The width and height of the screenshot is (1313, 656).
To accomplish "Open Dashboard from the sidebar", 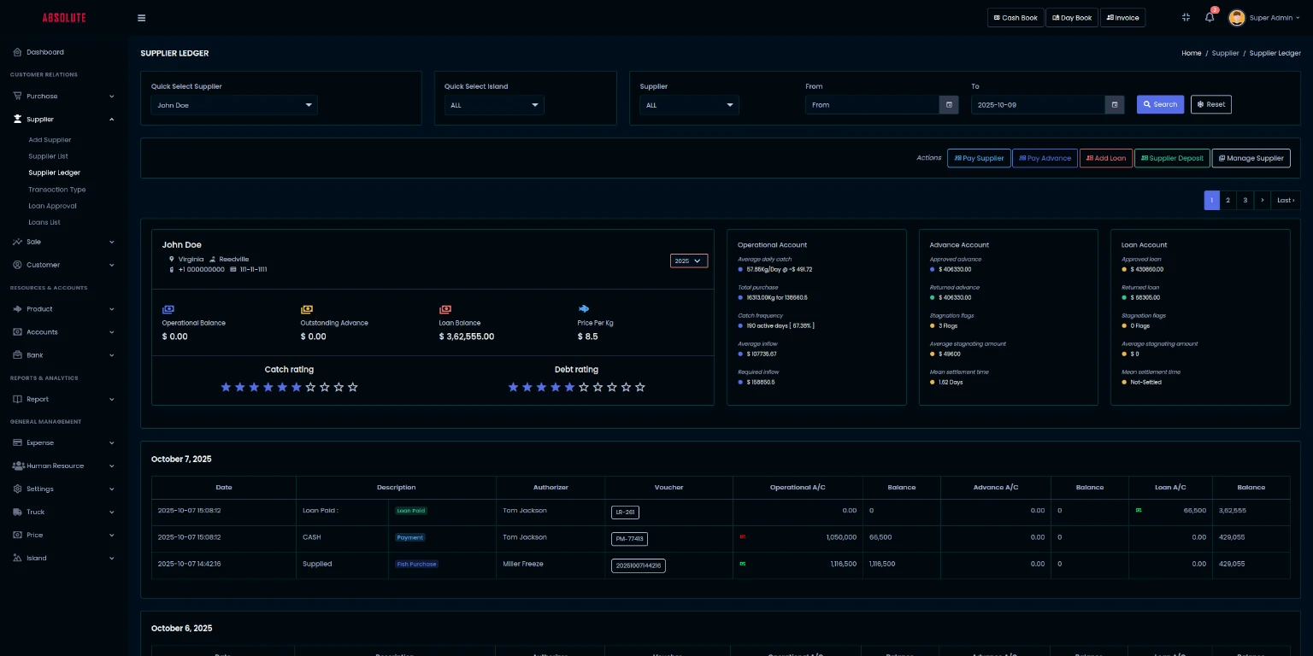I will pyautogui.click(x=44, y=52).
